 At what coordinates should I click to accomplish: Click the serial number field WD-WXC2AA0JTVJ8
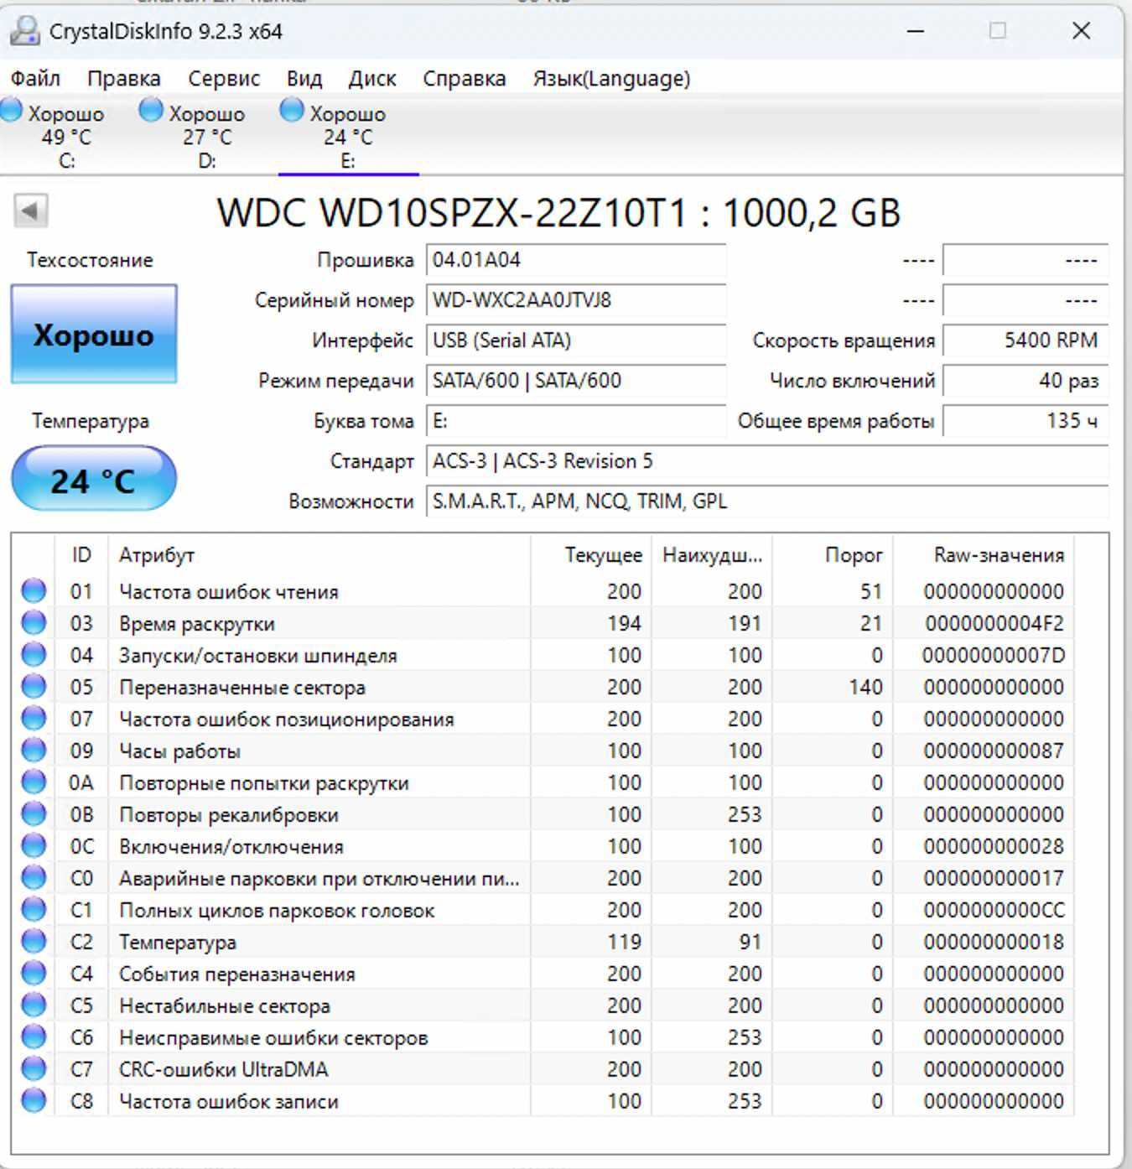point(576,300)
